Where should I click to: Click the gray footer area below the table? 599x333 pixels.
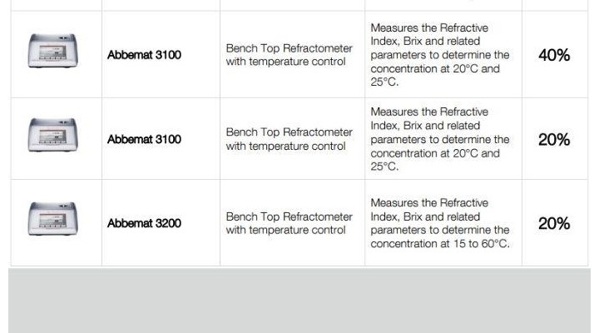pos(299,300)
